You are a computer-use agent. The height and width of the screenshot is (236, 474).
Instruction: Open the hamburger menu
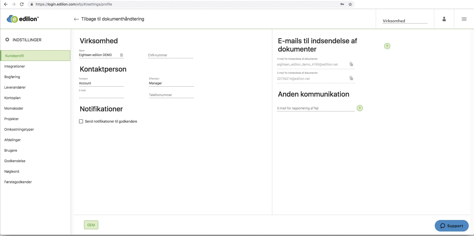464,19
